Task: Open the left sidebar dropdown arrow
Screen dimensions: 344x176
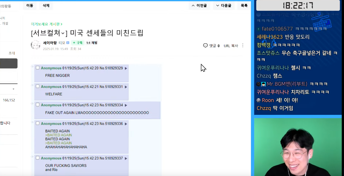Action: click(x=14, y=89)
